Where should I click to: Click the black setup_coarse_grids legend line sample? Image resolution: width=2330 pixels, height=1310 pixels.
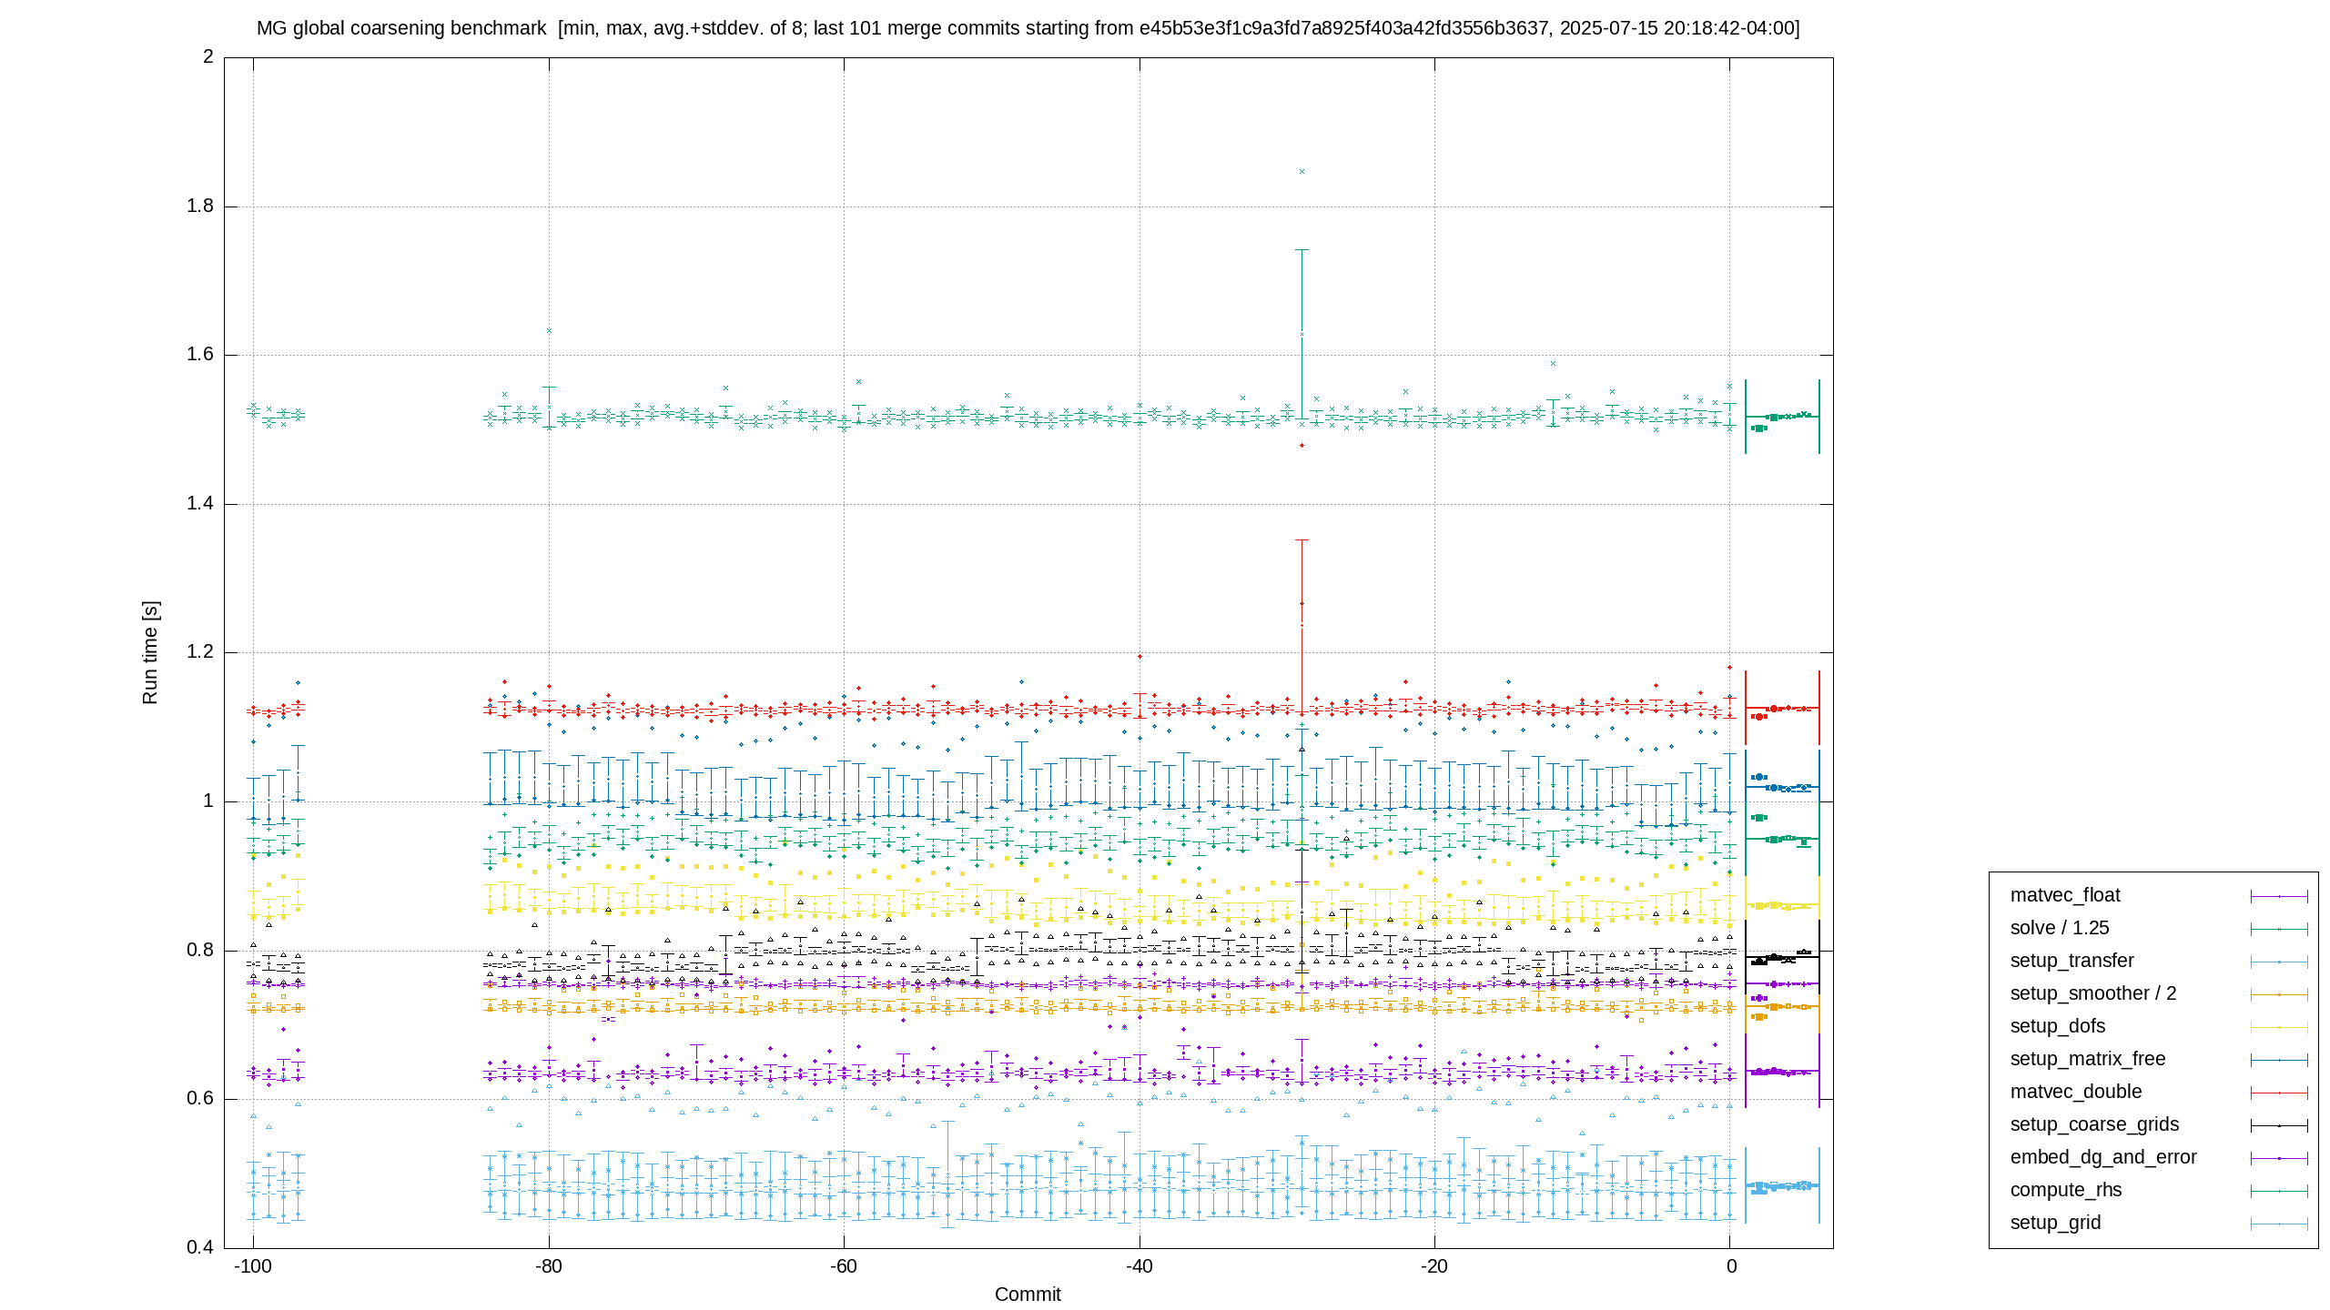2279,1125
